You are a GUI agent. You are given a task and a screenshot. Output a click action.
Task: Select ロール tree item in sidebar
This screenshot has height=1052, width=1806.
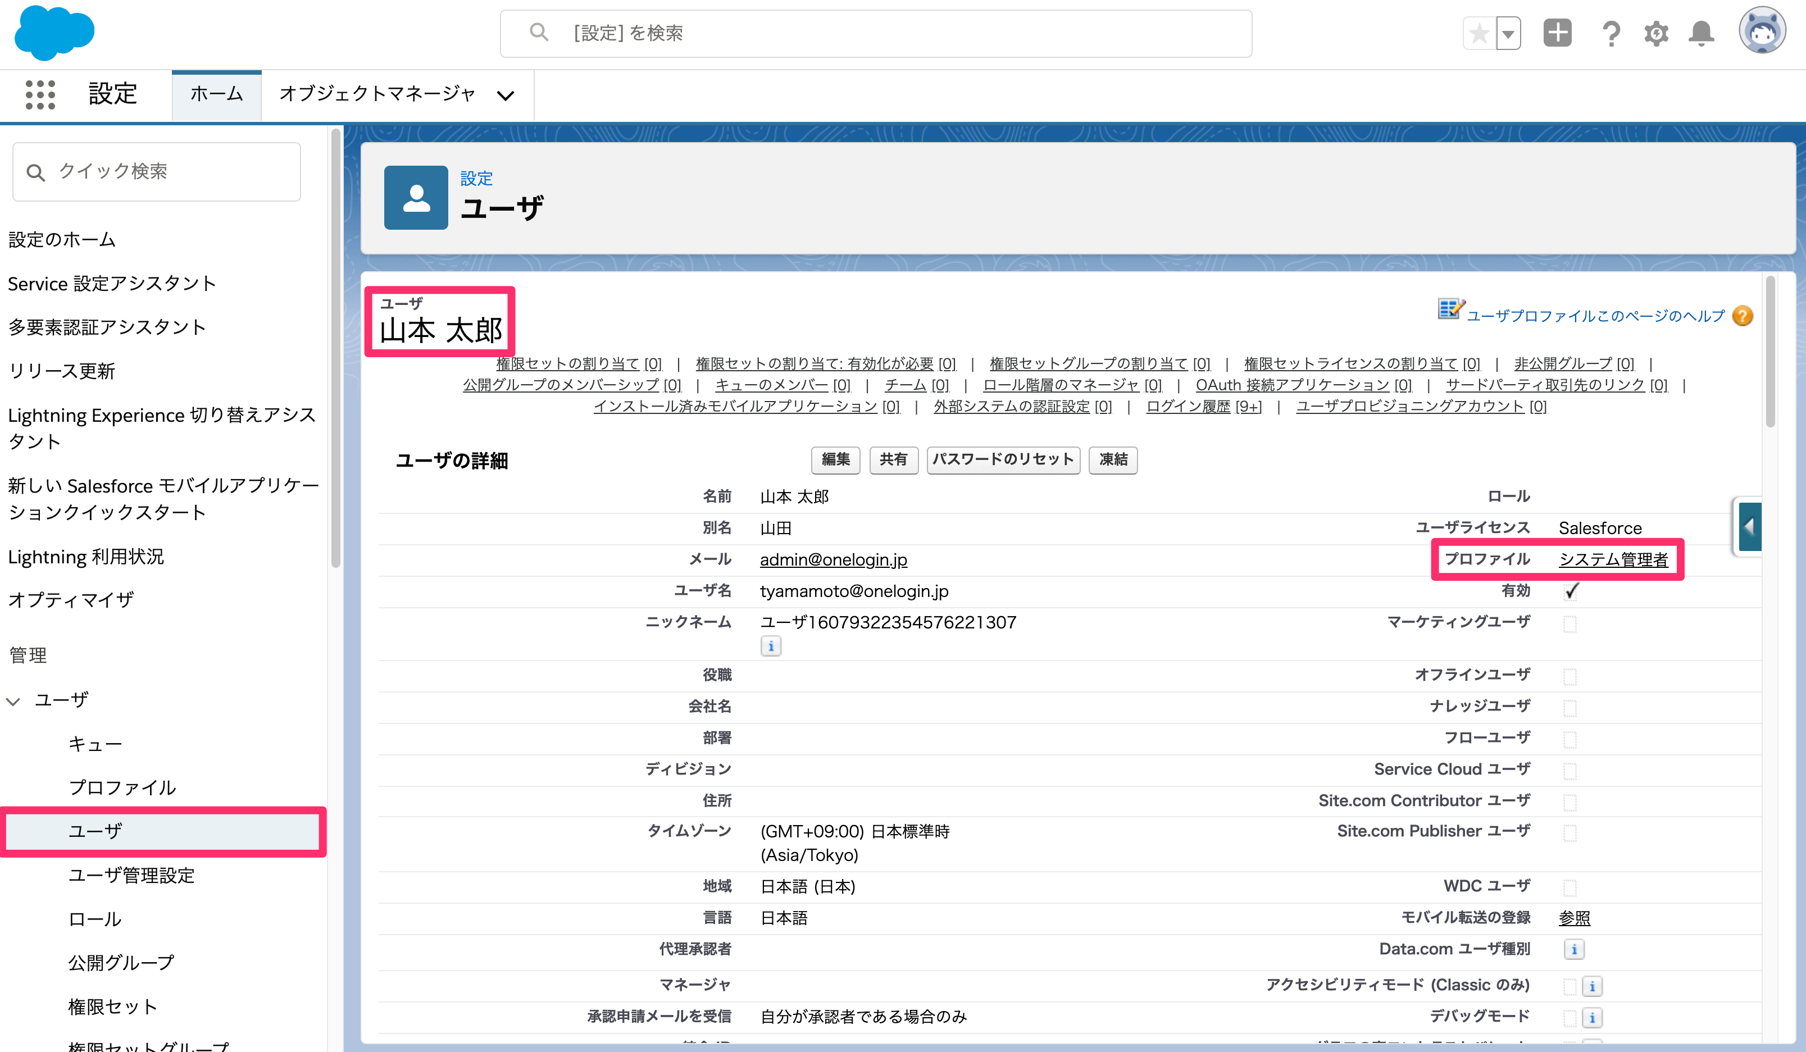pyautogui.click(x=95, y=919)
